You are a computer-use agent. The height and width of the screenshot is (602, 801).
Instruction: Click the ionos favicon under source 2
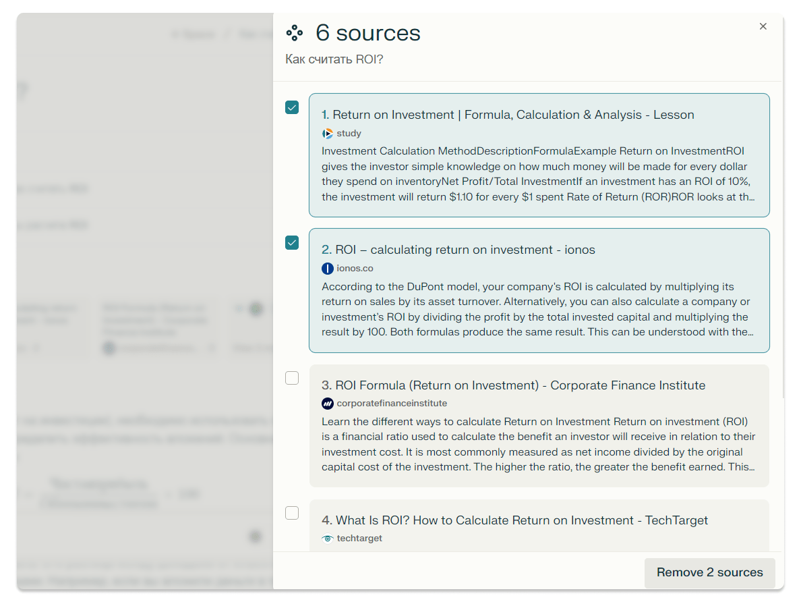coord(328,269)
